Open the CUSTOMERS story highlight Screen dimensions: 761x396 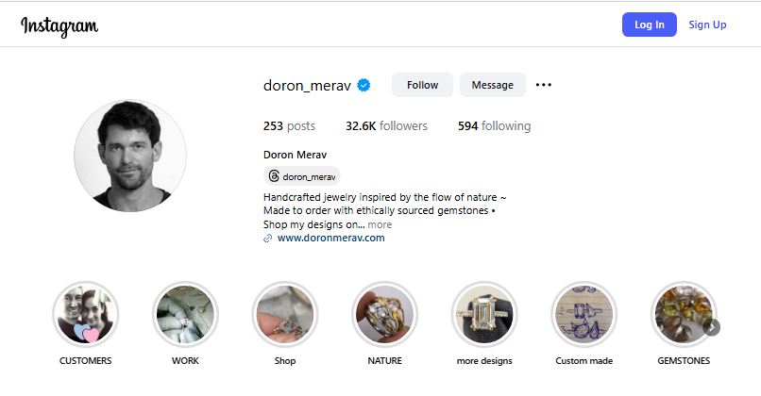click(86, 315)
